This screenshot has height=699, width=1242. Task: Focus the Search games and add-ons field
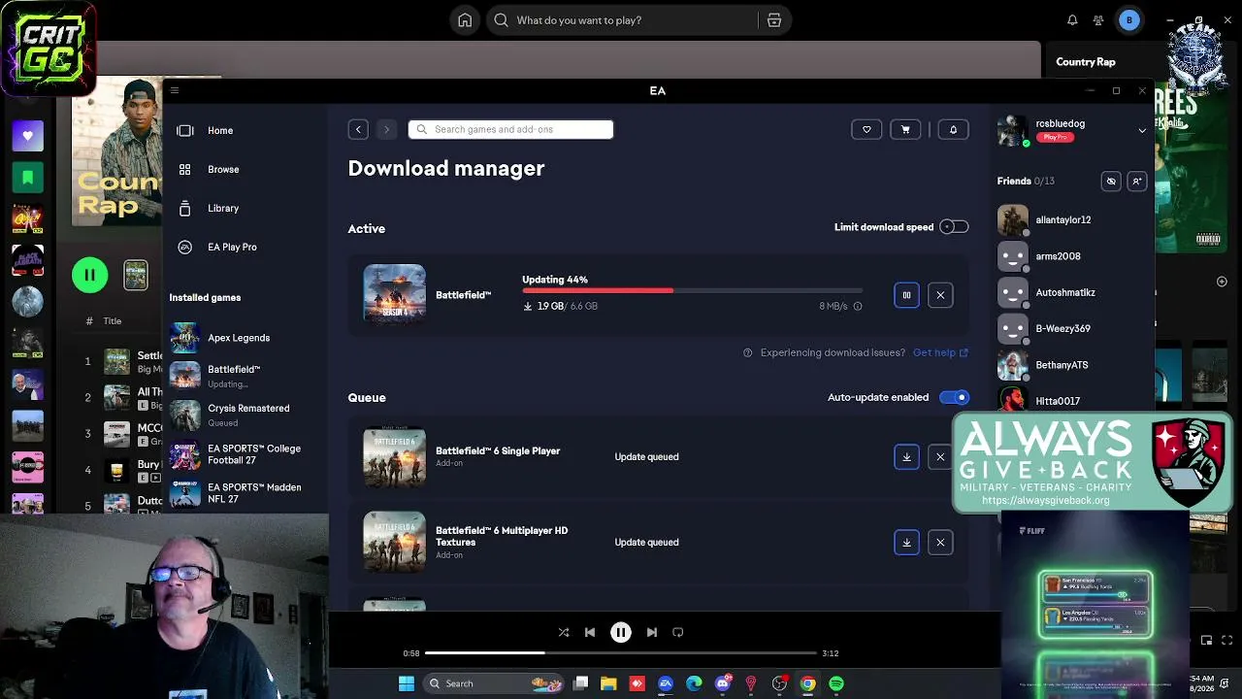[x=510, y=129]
